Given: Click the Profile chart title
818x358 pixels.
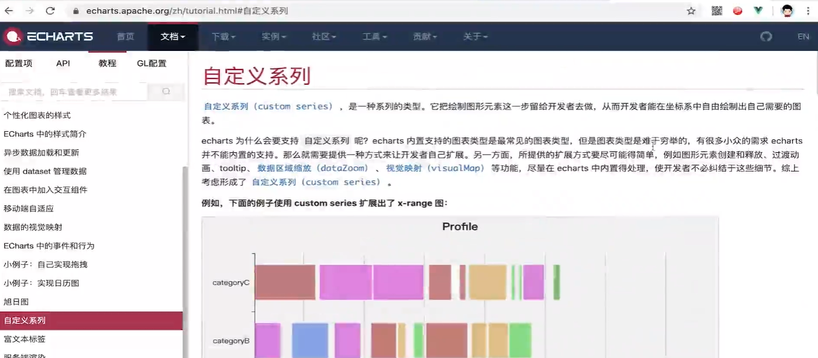Looking at the screenshot, I should 460,227.
